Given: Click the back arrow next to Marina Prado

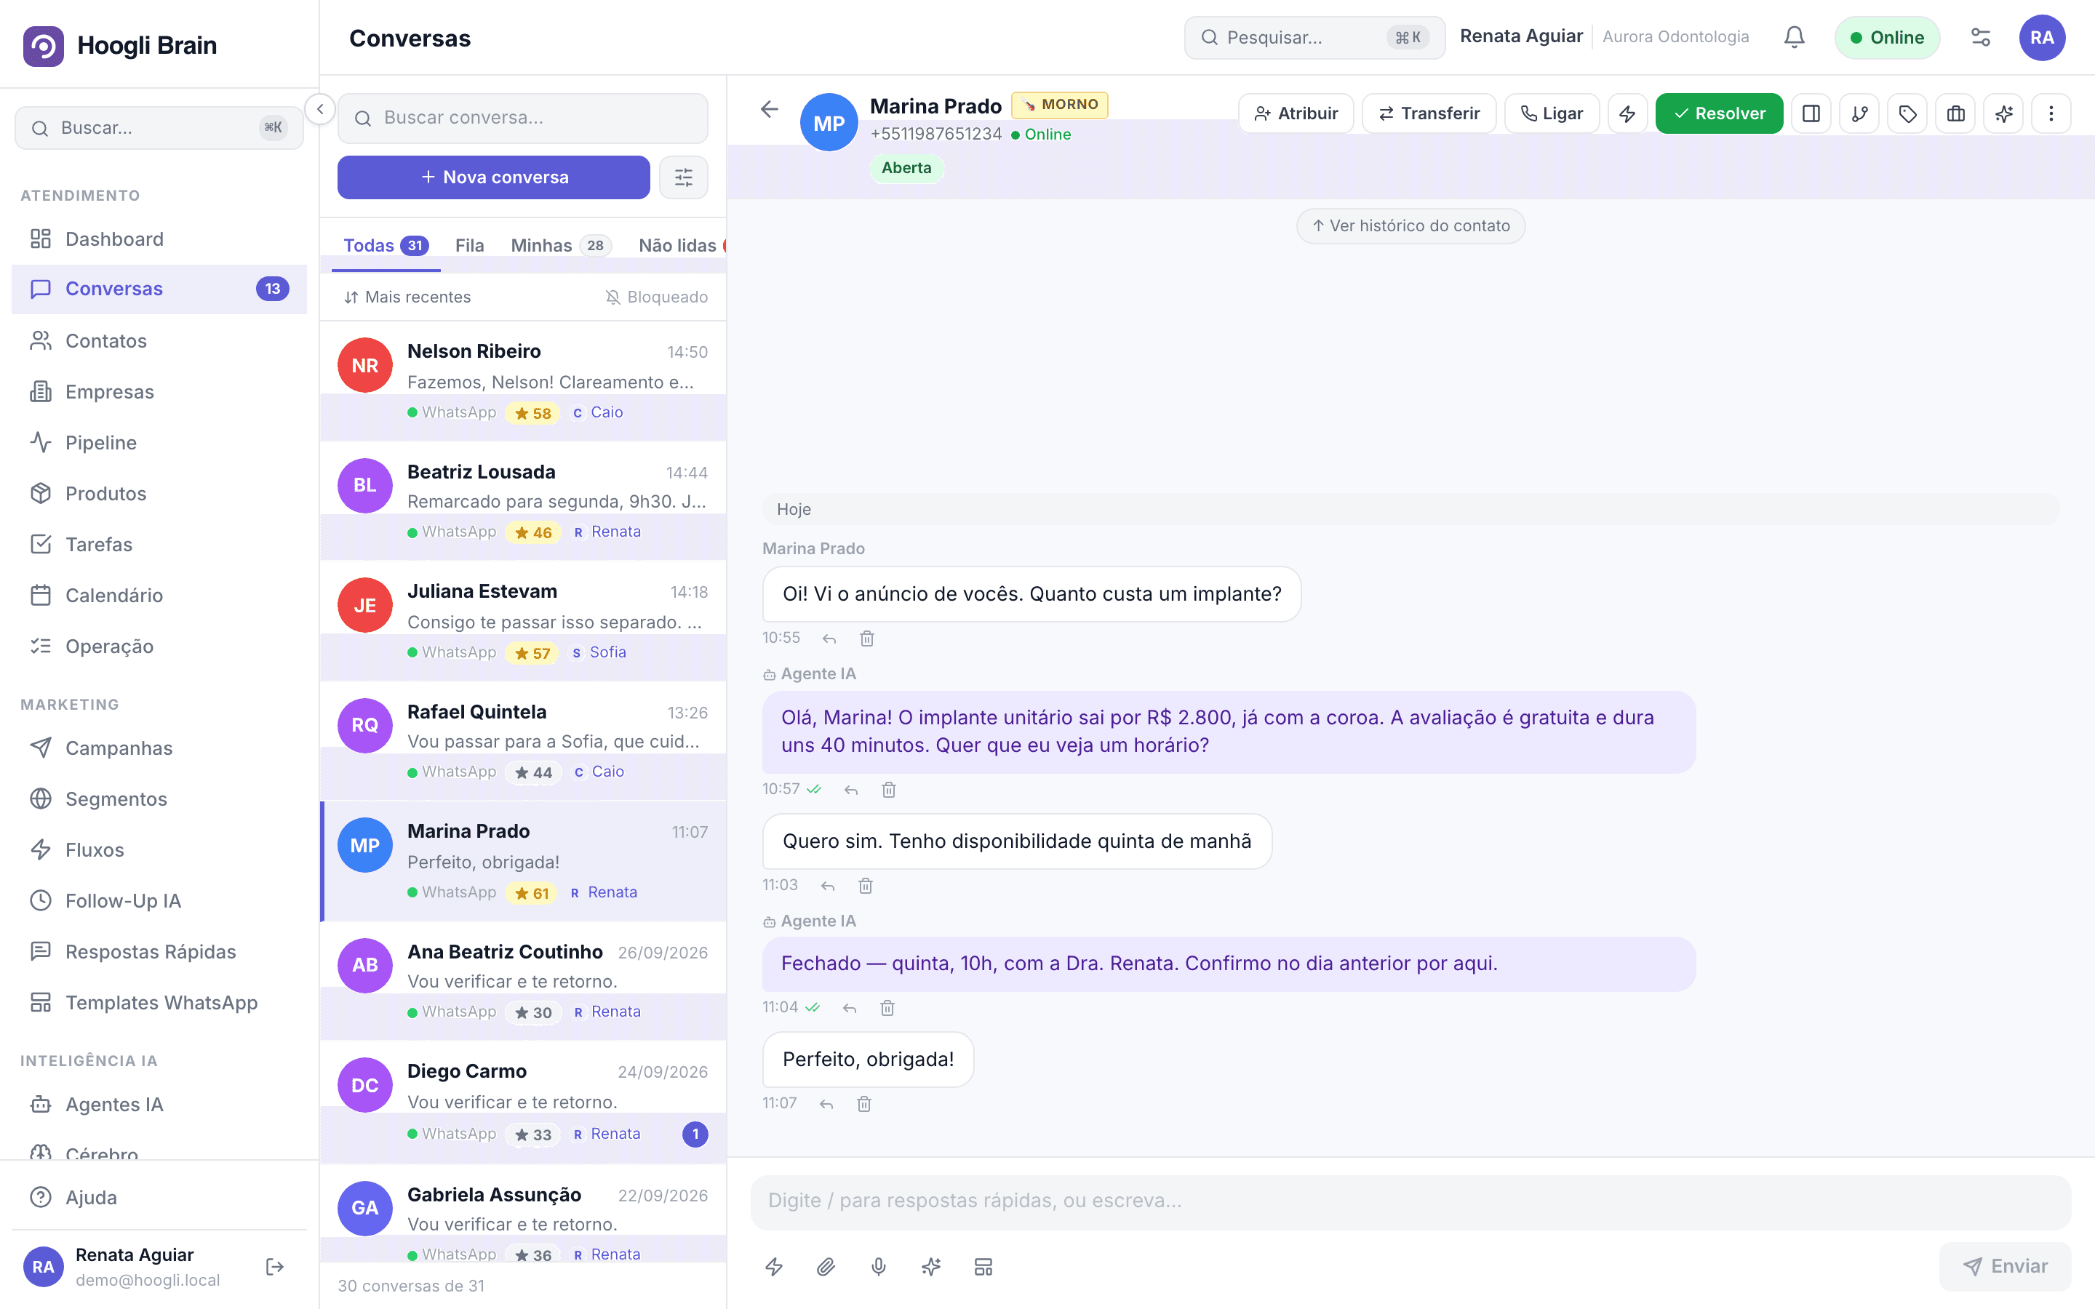Looking at the screenshot, I should (769, 109).
